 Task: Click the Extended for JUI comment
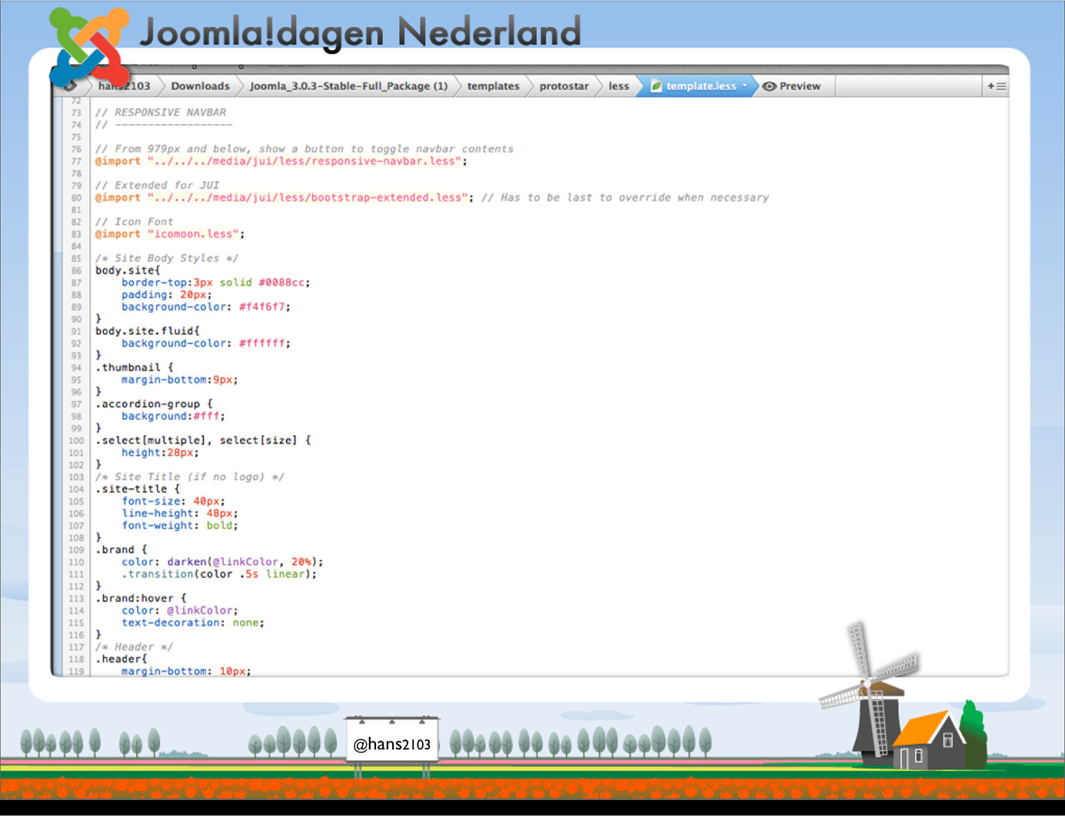click(x=157, y=186)
